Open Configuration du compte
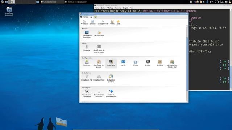 (87, 34)
